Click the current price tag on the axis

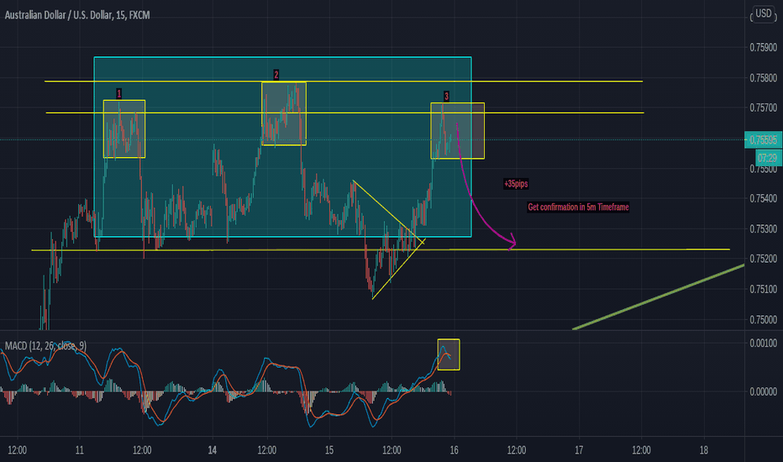click(763, 139)
